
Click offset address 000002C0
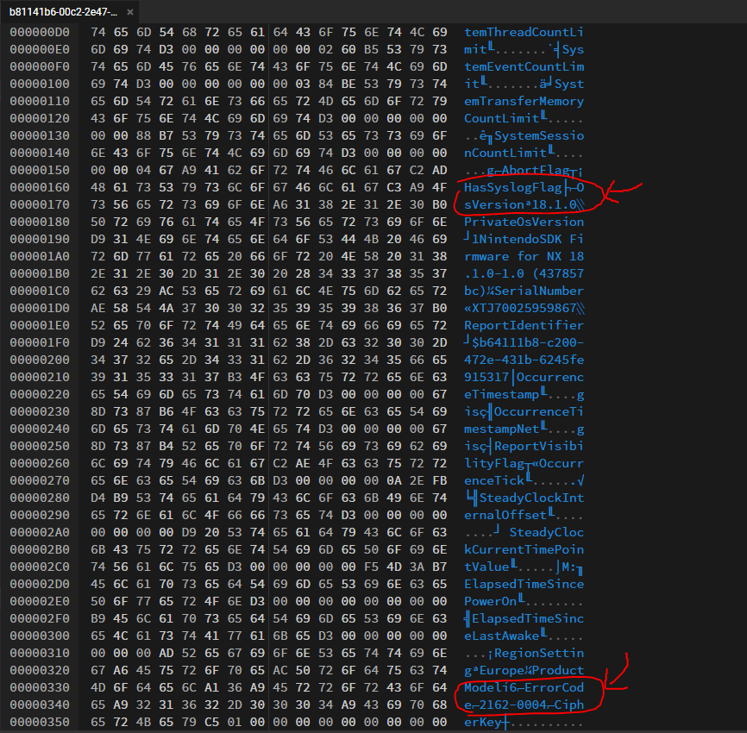tap(40, 567)
